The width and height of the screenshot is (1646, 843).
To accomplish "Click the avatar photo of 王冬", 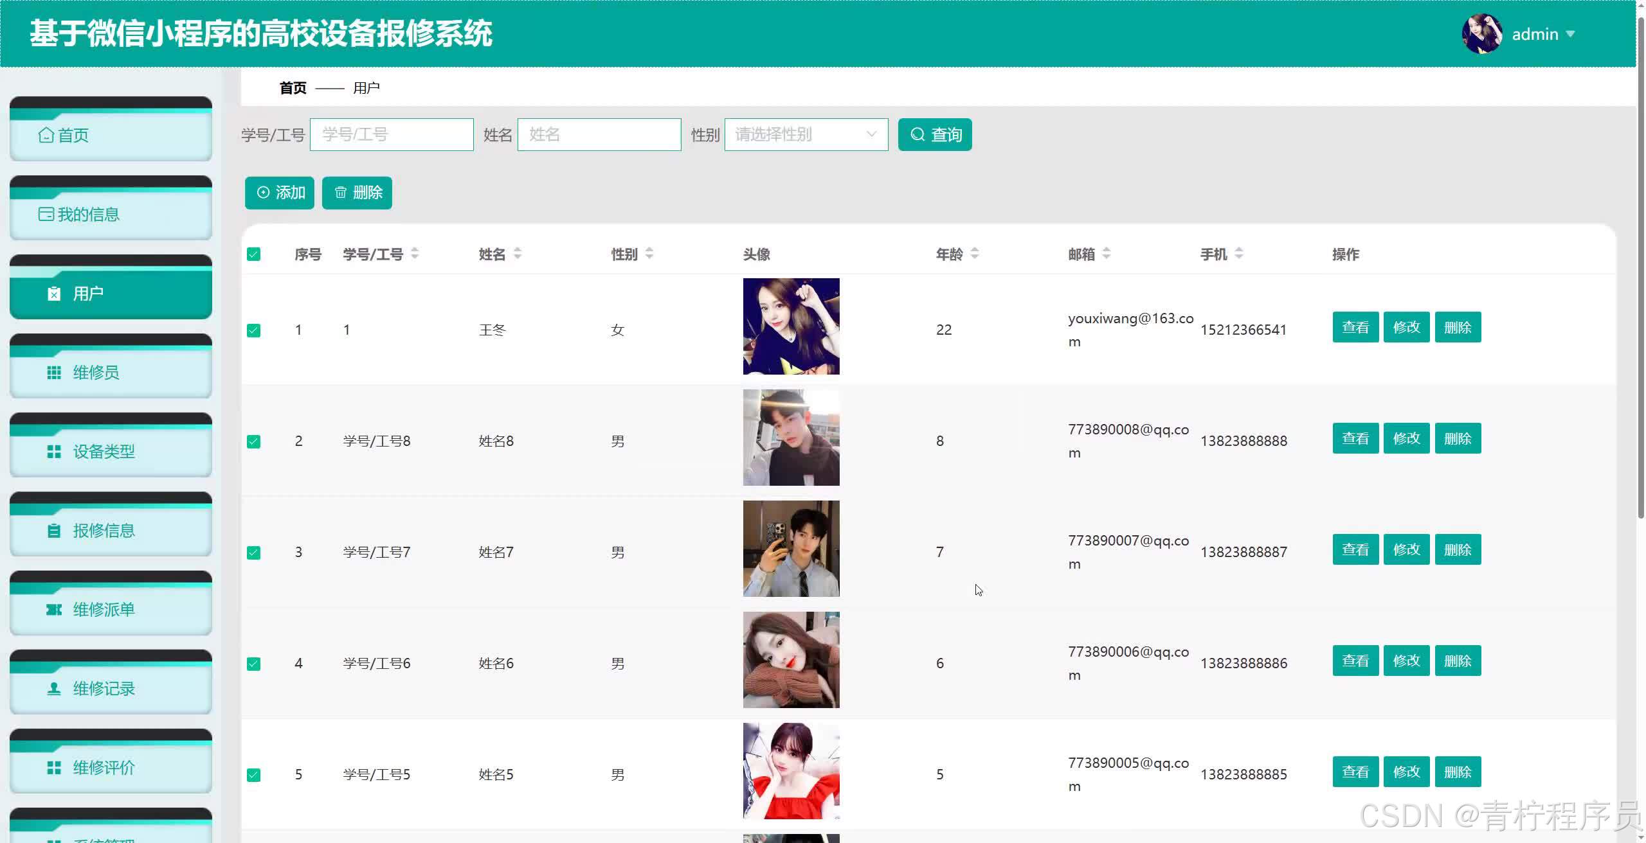I will pos(791,326).
